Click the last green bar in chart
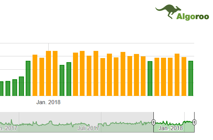This screenshot has height=140, width=213. click(191, 79)
